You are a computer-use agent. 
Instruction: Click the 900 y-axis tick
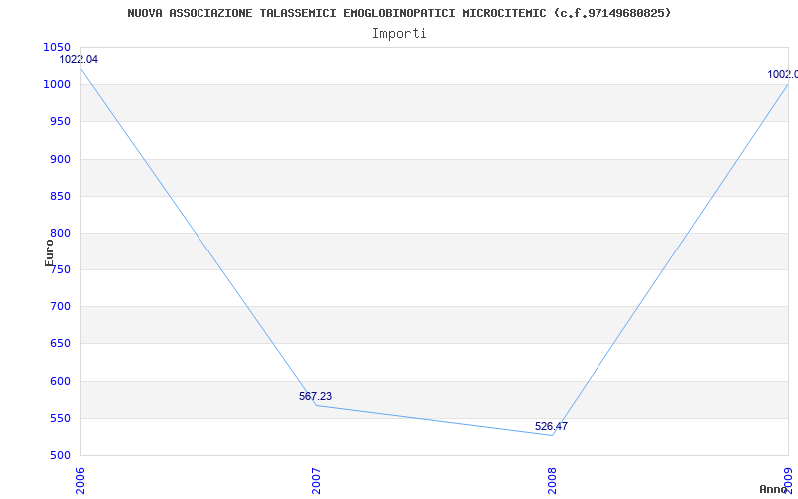click(60, 159)
